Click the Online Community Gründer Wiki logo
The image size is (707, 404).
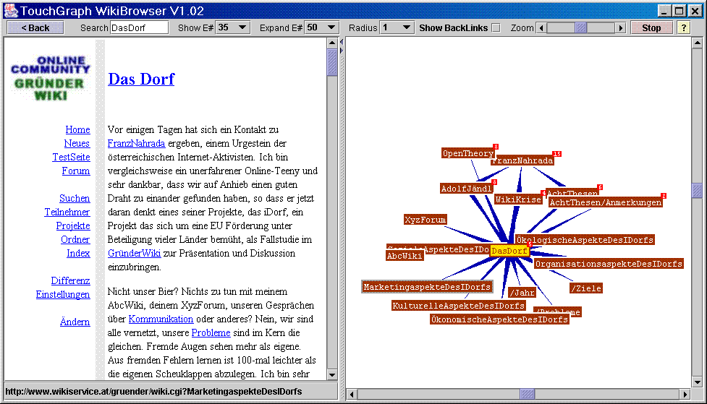(51, 78)
